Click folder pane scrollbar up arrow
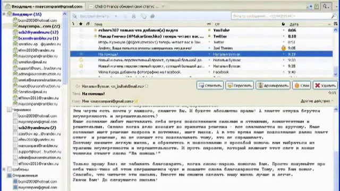This screenshot has height=191, width=340. click(x=65, y=14)
